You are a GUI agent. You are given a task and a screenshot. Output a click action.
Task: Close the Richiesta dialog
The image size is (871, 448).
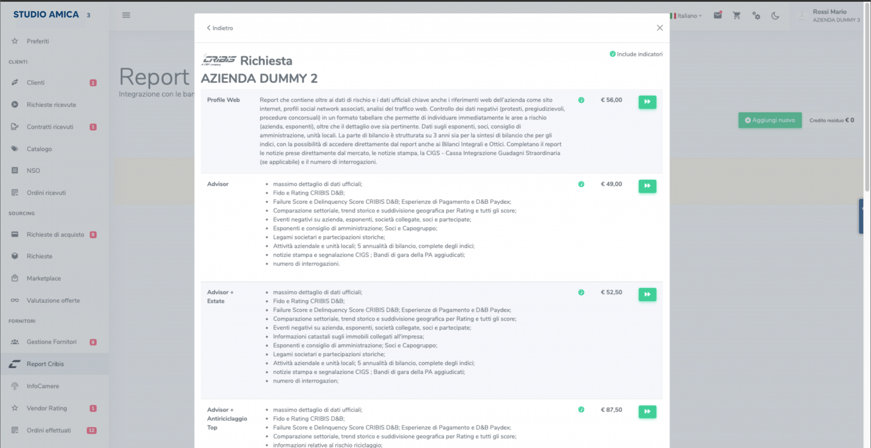tap(660, 28)
